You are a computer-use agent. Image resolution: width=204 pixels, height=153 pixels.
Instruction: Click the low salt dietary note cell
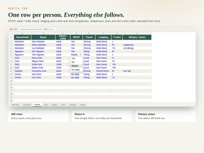tap(137, 71)
